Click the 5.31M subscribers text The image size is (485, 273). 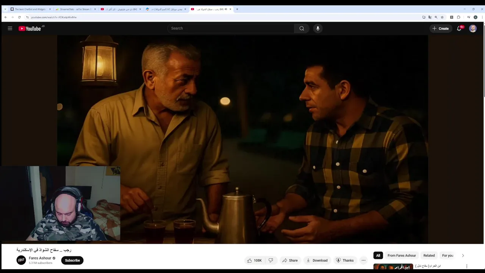click(41, 263)
